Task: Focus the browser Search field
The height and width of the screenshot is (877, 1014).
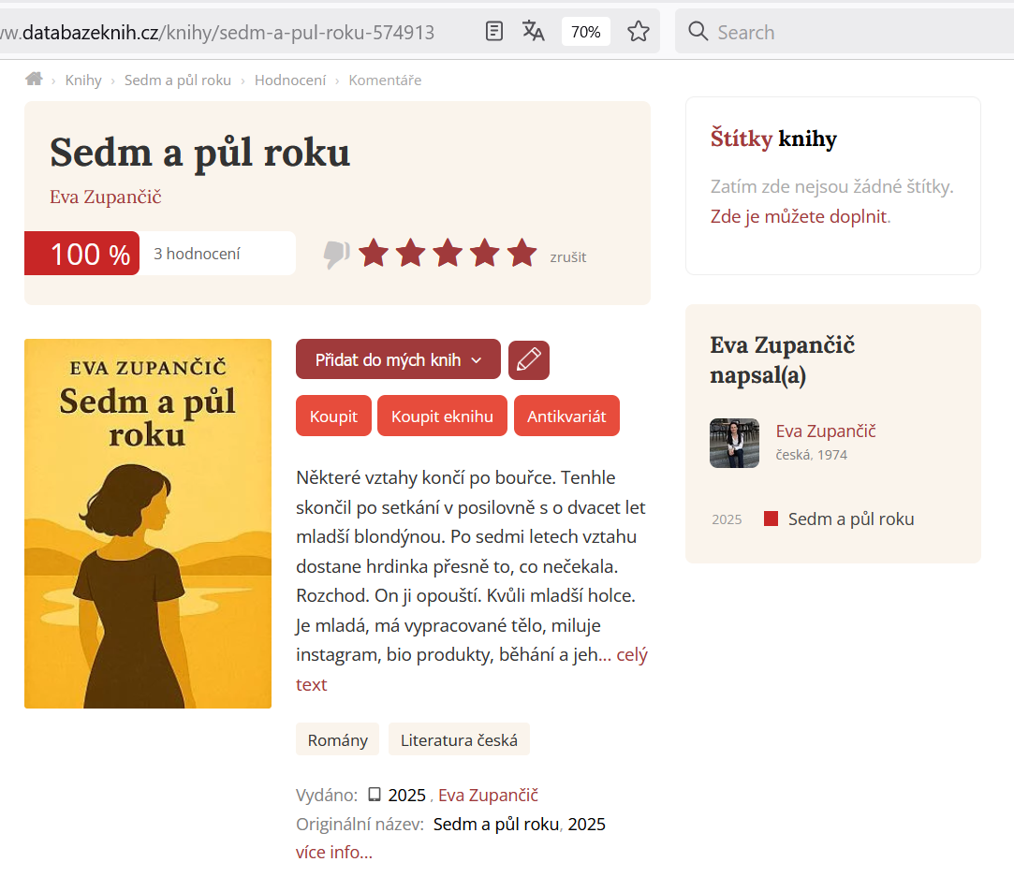Action: pyautogui.click(x=844, y=32)
